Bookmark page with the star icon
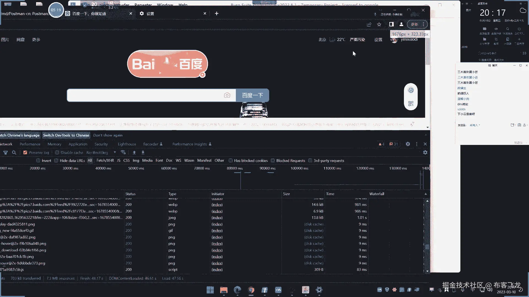The width and height of the screenshot is (529, 297). (x=379, y=24)
